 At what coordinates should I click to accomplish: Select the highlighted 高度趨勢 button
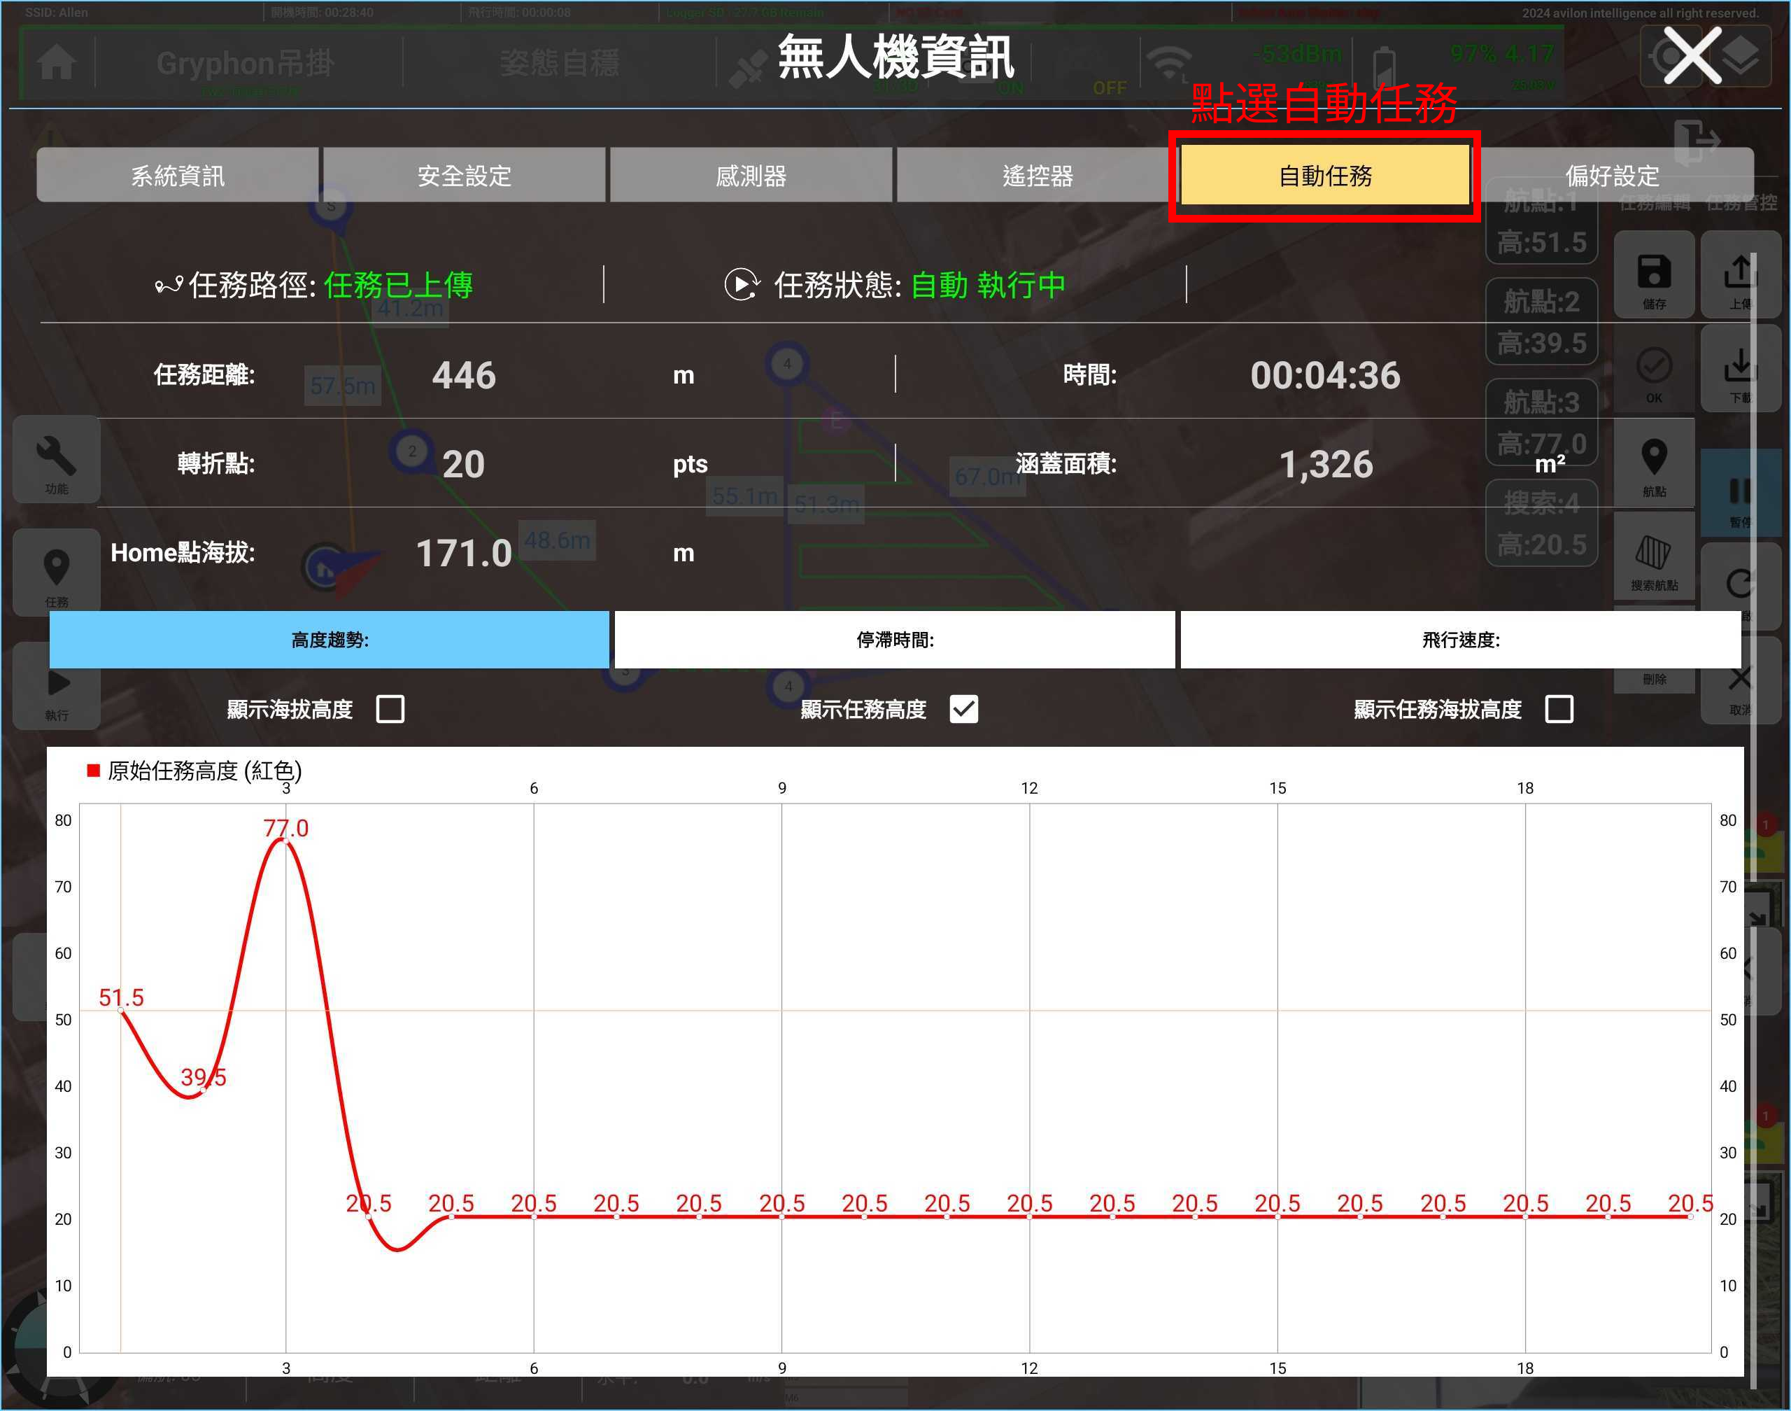[x=330, y=640]
